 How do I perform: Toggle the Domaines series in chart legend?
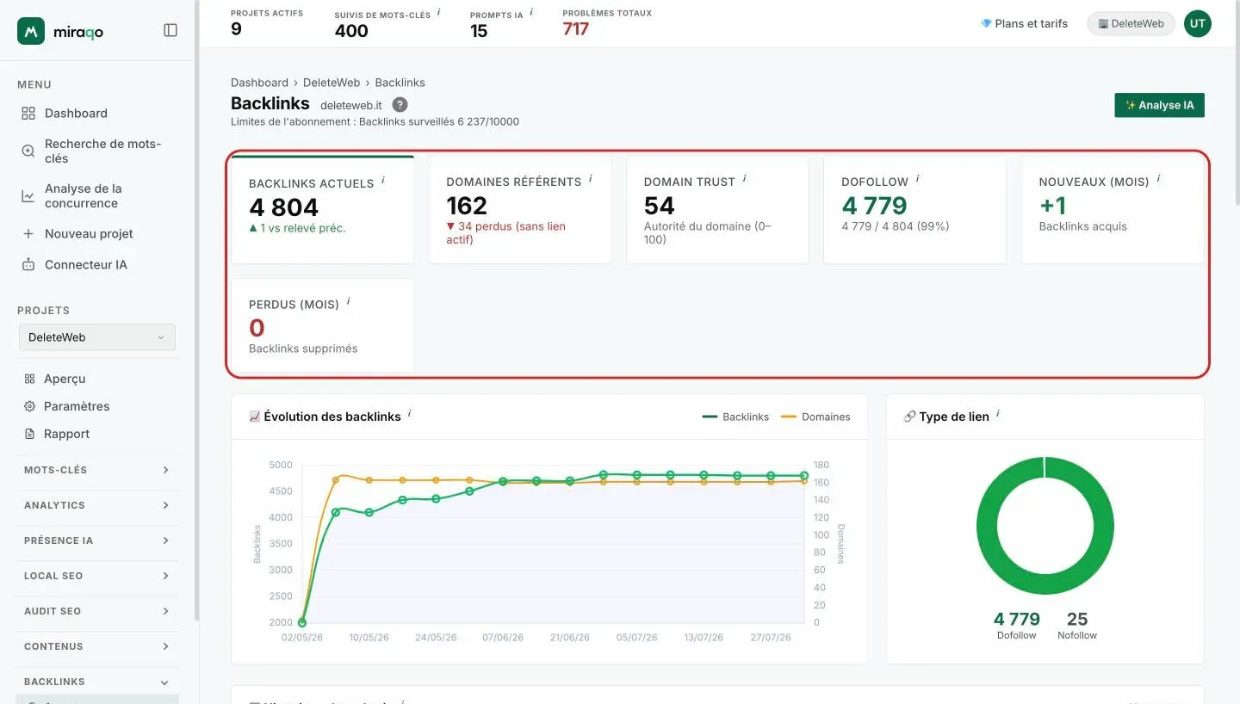coord(815,417)
